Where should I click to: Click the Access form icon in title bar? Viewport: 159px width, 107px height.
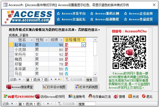pos(5,5)
